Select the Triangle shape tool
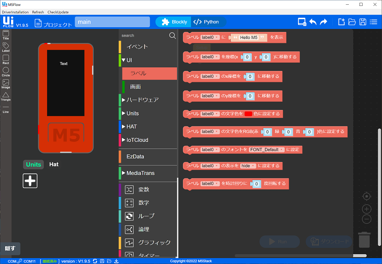 pyautogui.click(x=6, y=96)
